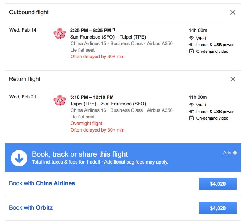Open the Additional bag fees link
The image size is (243, 222).
pos(124,162)
